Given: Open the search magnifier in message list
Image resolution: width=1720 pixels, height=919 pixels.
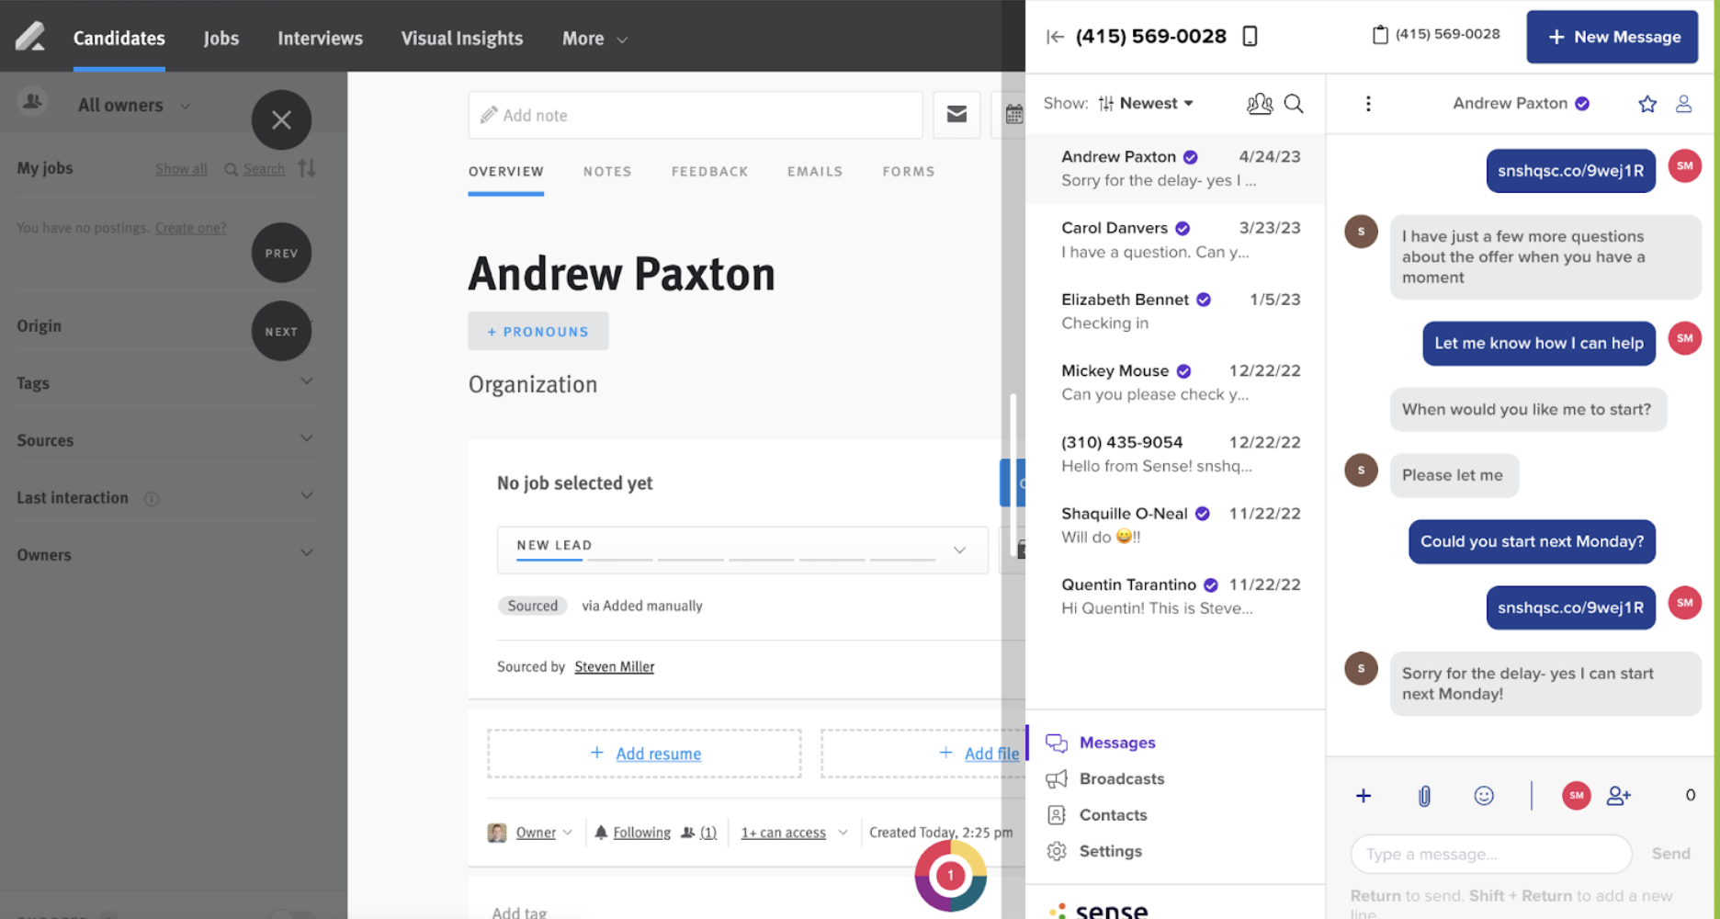Looking at the screenshot, I should (x=1294, y=103).
